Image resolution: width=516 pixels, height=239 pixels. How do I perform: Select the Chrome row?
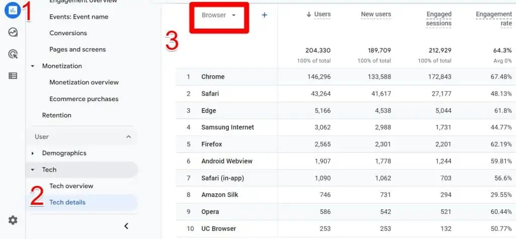click(346, 77)
